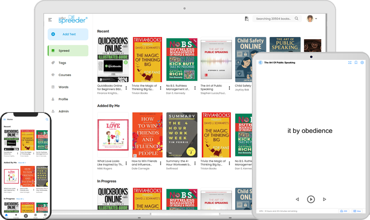Tap Words tab on phone bottom bar
370x220 pixels.
click(x=35, y=216)
